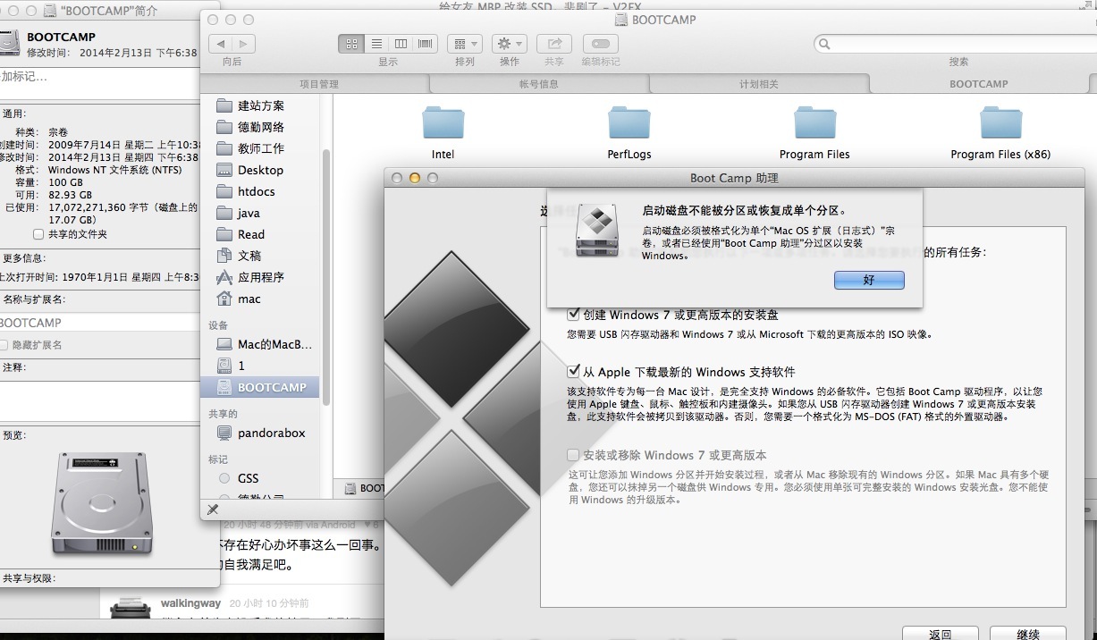Open 德勤网络 folder in sidebar

coord(260,127)
